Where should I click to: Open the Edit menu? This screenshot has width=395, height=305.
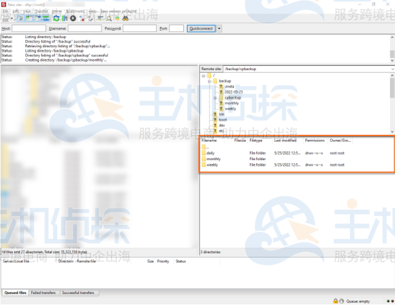[x=15, y=12]
